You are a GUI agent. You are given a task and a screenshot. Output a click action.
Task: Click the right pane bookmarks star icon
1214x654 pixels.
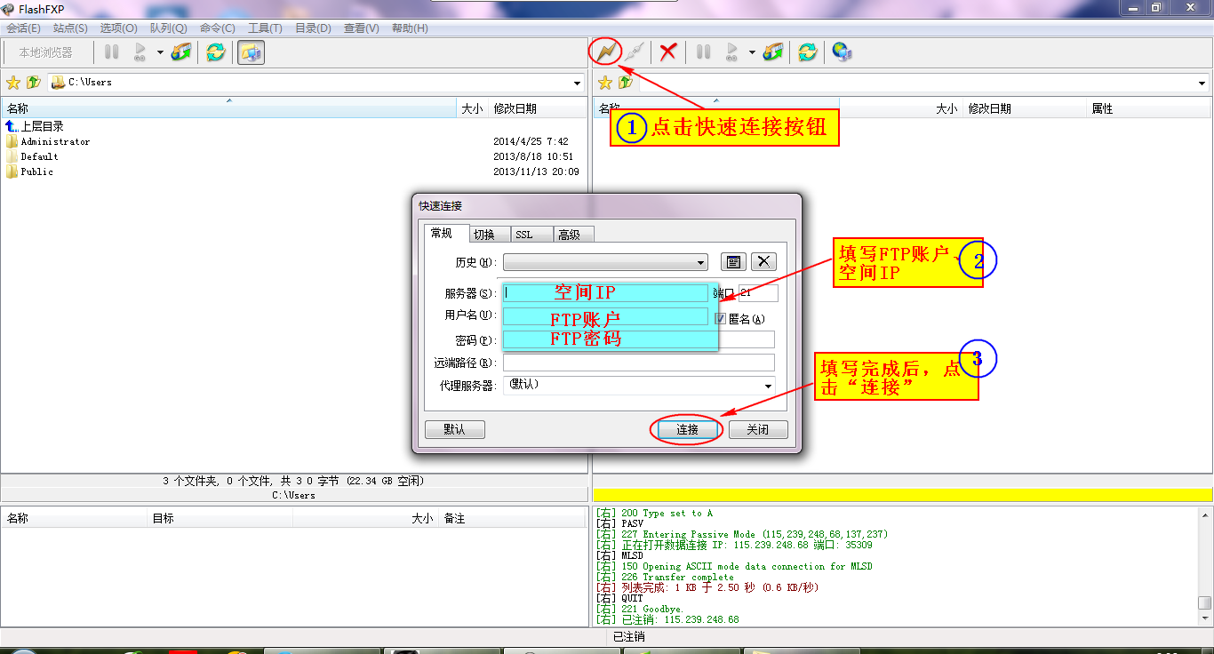605,83
